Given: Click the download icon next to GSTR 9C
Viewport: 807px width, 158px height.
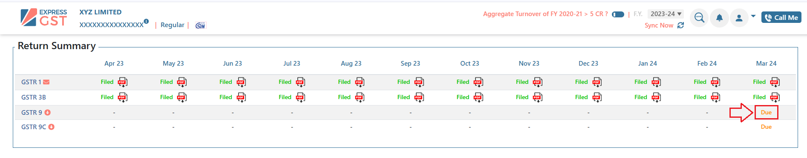Looking at the screenshot, I should 52,127.
